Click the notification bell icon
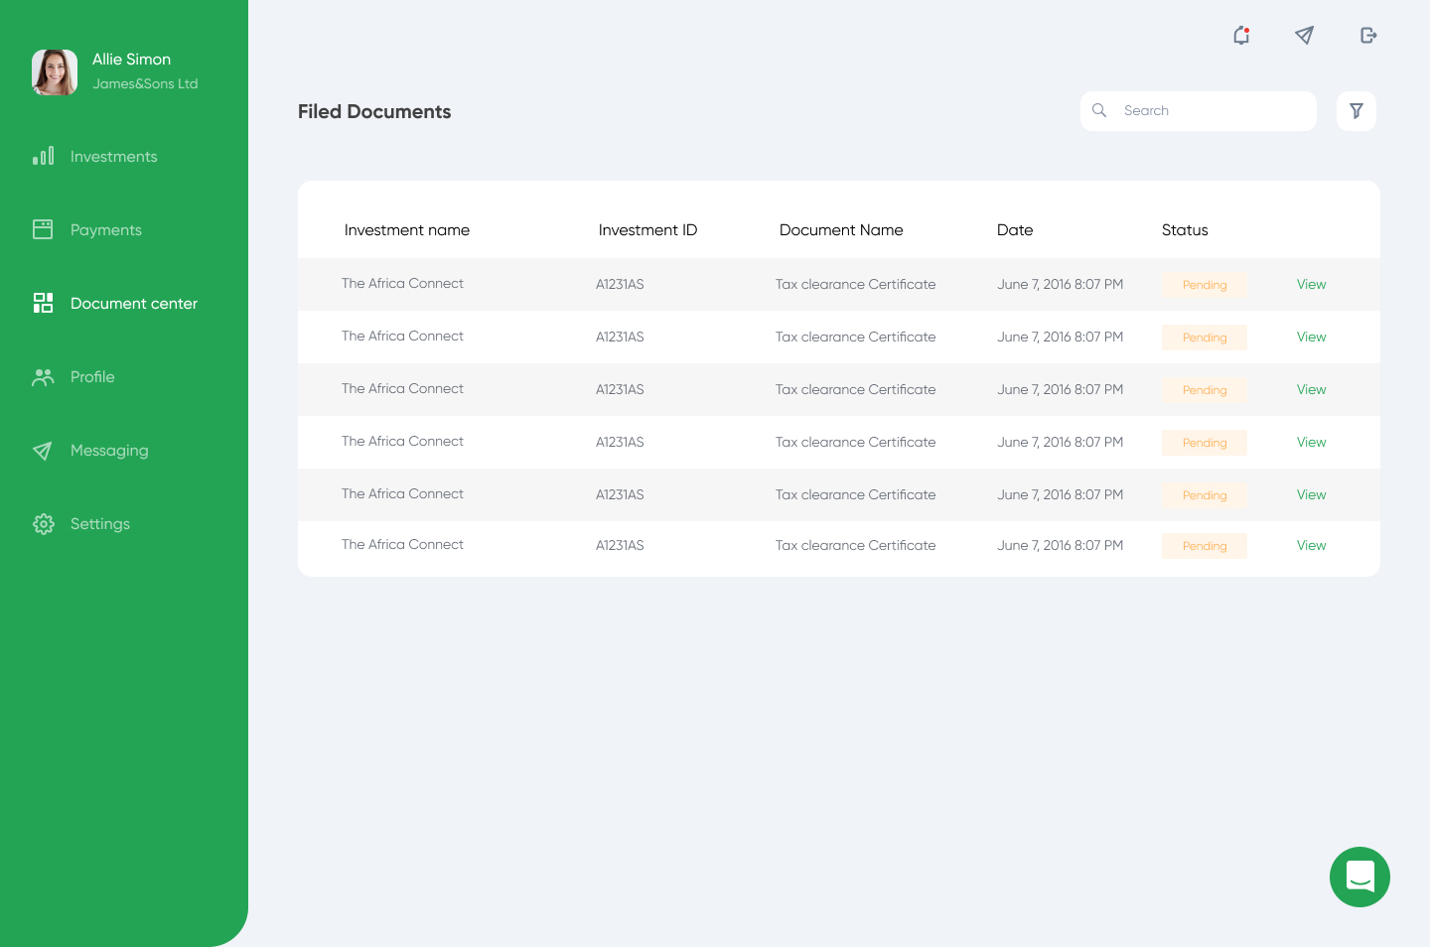 [1240, 36]
